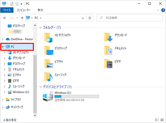166x123 pixels.
Task: Expand the OneDrive tree node
Action: [x=3, y=39]
